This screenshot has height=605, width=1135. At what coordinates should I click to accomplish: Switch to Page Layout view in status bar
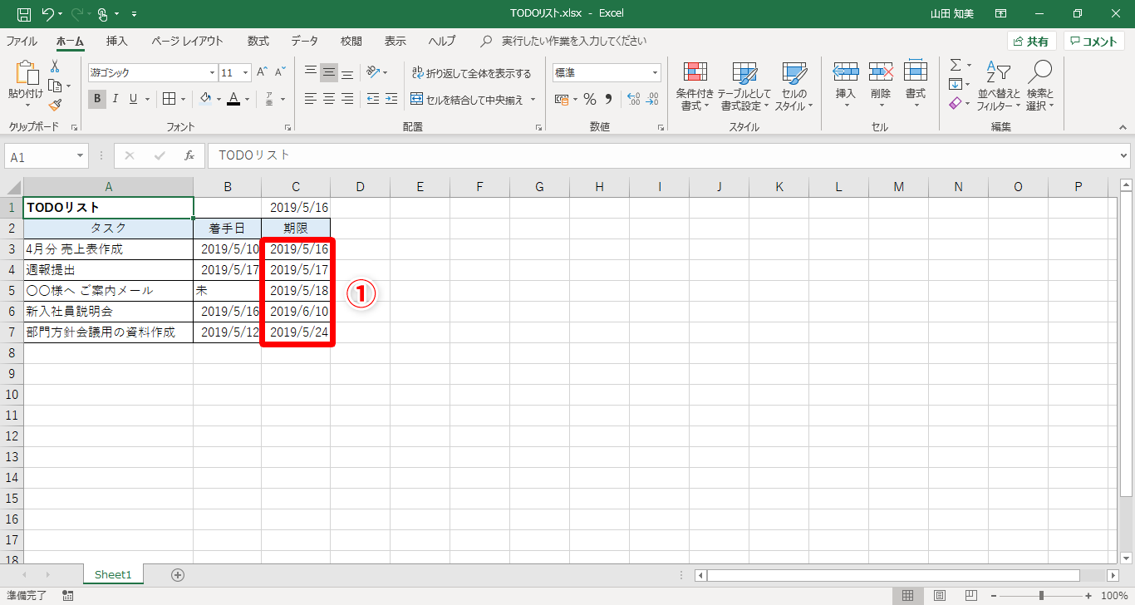939,595
